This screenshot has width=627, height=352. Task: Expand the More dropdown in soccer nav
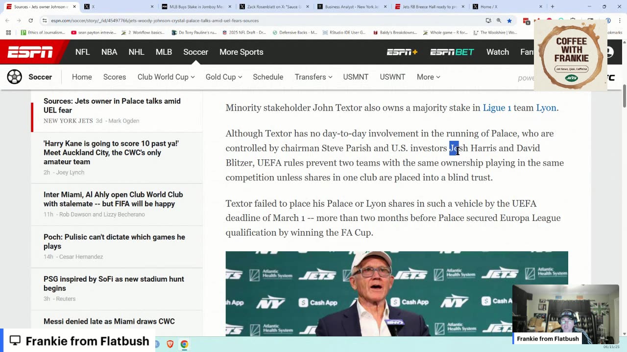coord(429,77)
